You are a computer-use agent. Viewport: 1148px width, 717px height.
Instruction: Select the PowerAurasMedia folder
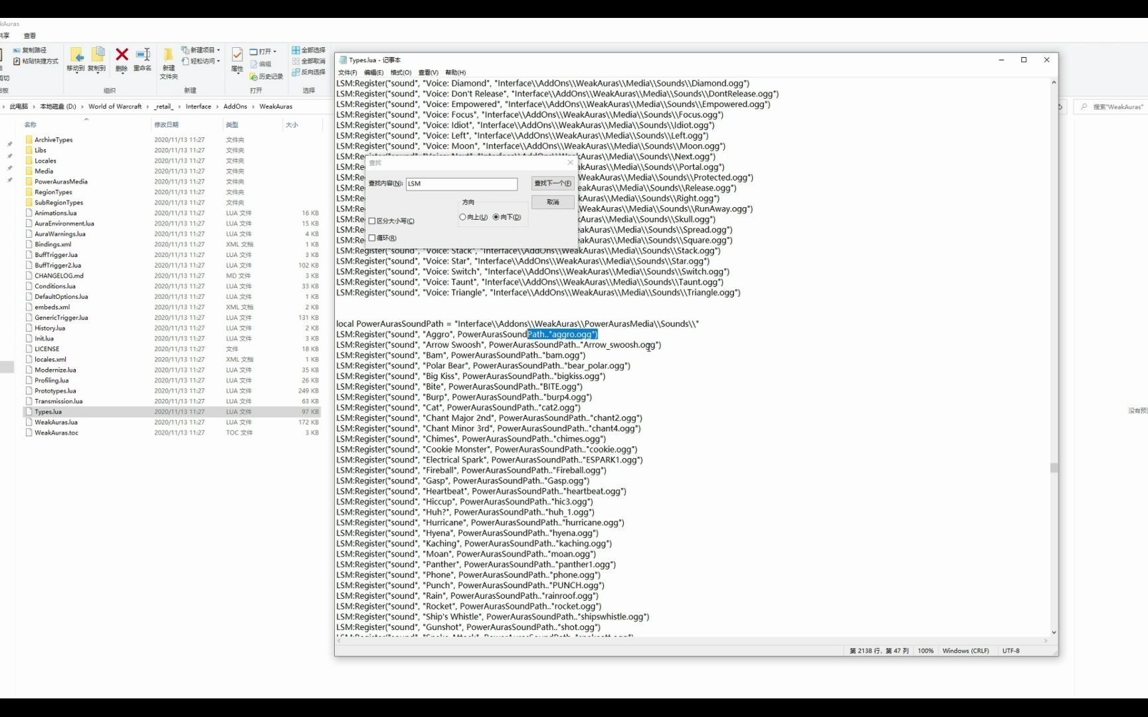point(61,182)
